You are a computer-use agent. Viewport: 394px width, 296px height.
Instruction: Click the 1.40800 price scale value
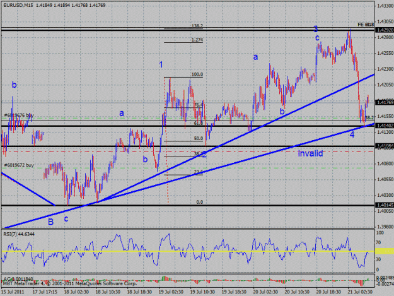click(385, 163)
